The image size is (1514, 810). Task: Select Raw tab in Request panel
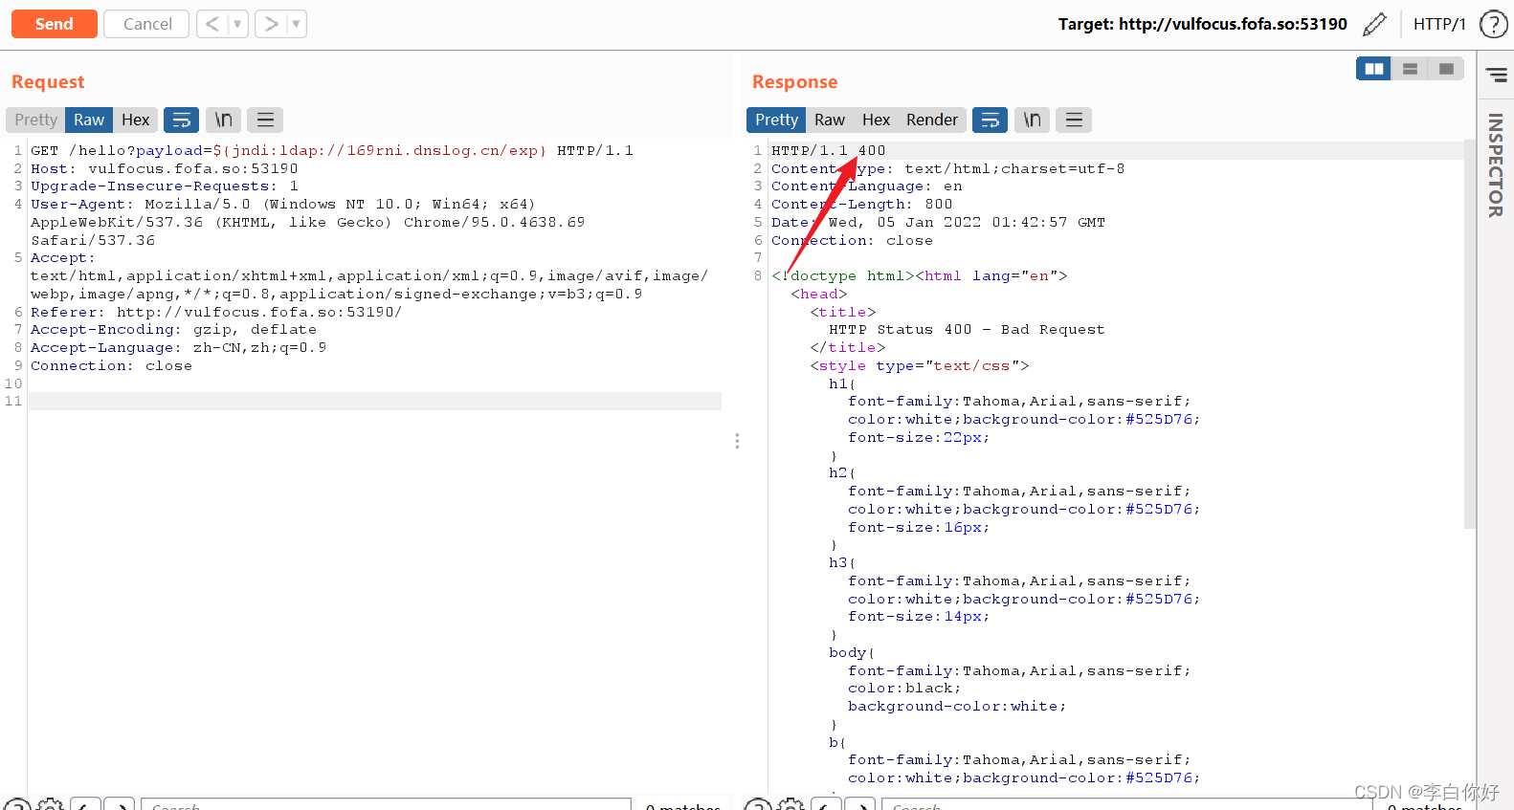point(89,120)
